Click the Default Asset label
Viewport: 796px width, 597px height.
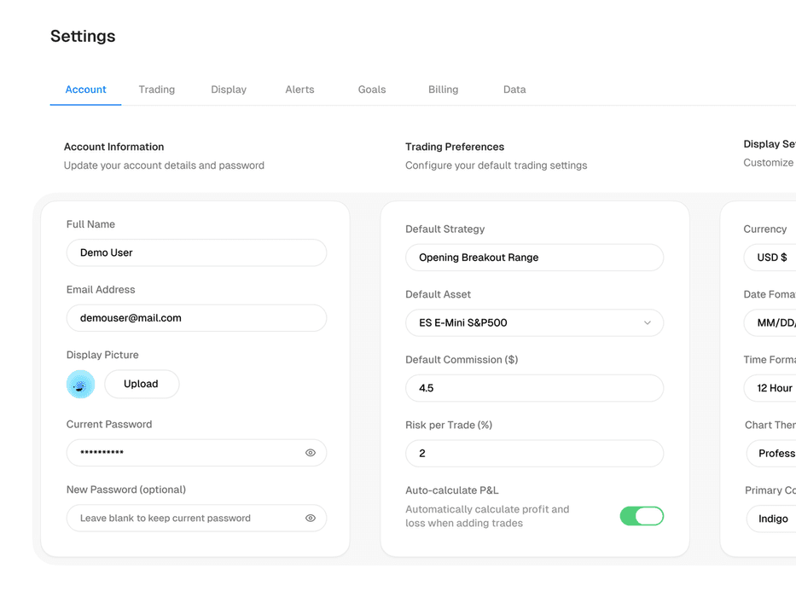[439, 294]
